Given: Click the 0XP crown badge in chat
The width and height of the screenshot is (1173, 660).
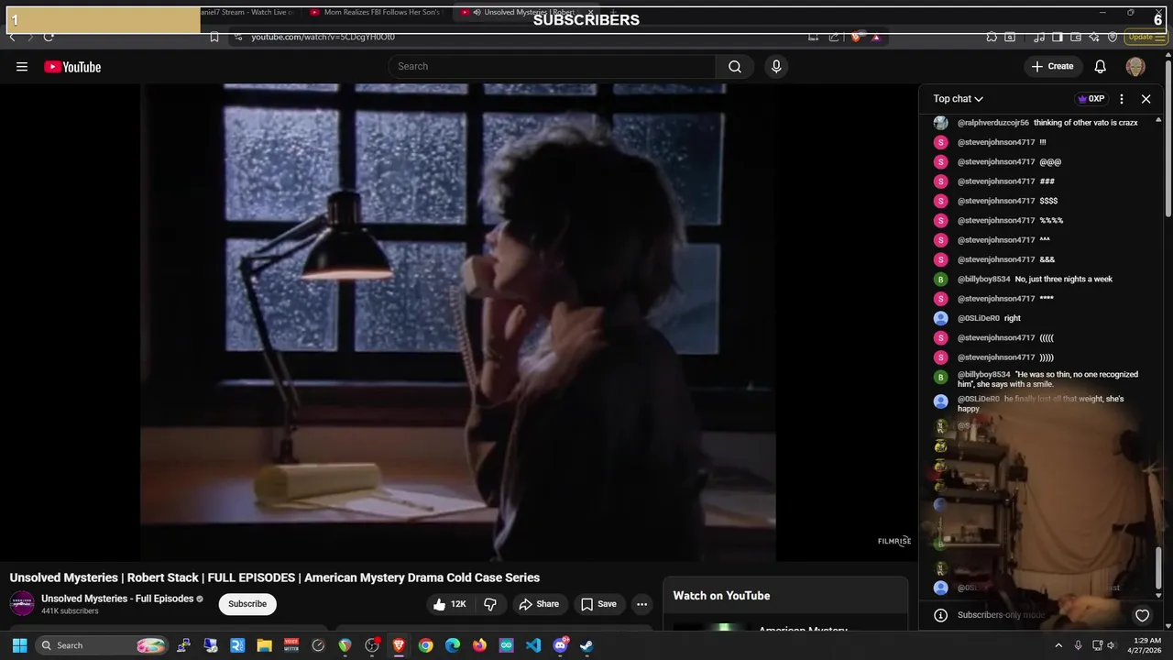Looking at the screenshot, I should coord(1091,99).
